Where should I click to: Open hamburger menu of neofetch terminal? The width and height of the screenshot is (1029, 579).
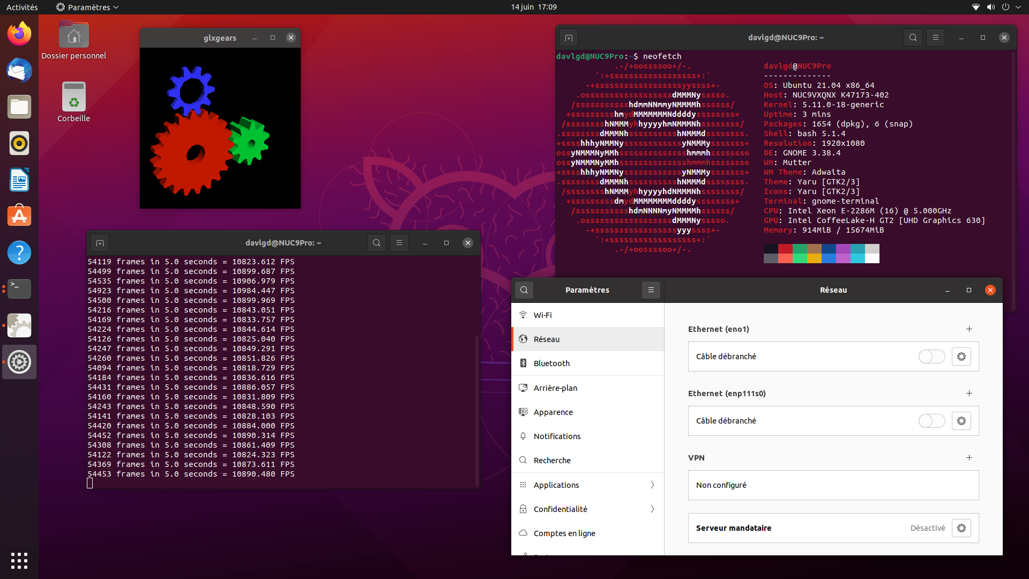click(x=936, y=38)
